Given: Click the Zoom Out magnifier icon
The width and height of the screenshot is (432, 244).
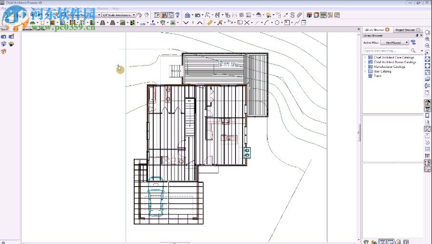Looking at the screenshot, I should [427, 46].
